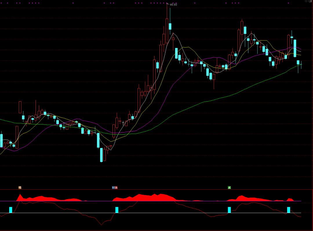
Task: Click the orange 榜 event marker
Action: [20, 188]
